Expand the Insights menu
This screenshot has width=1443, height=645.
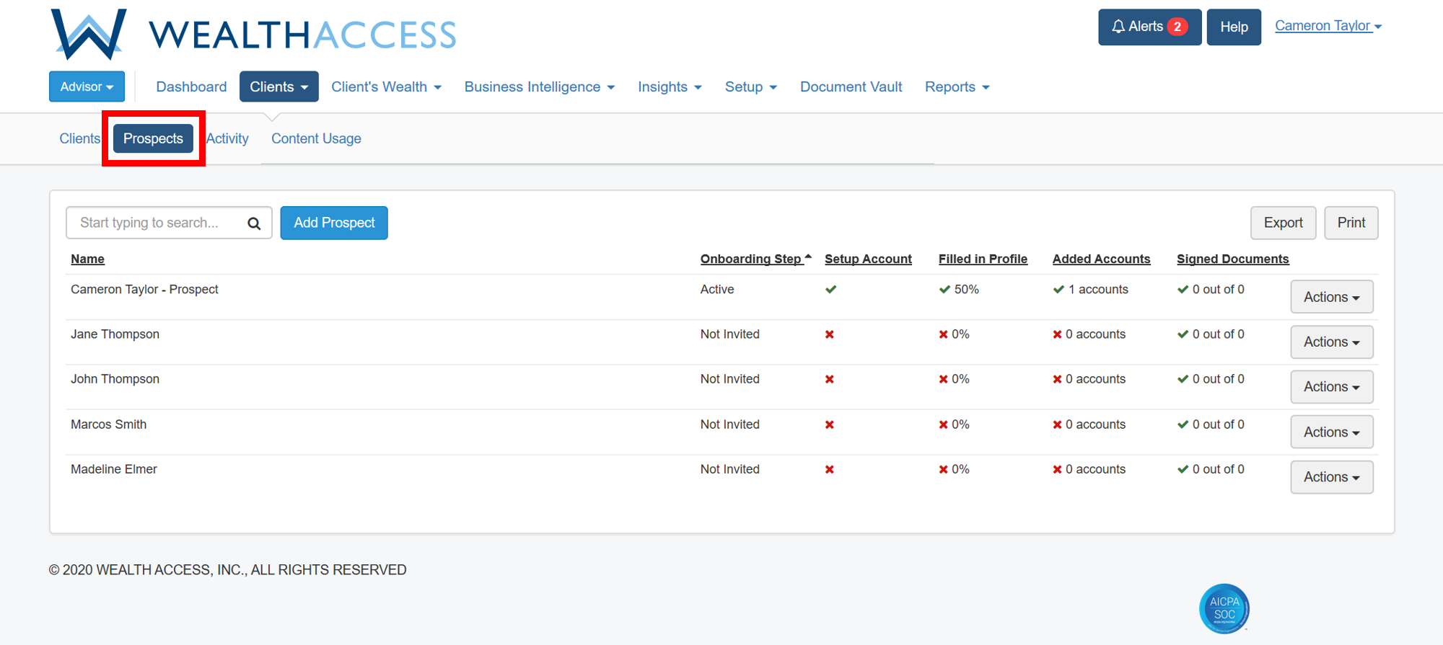670,86
